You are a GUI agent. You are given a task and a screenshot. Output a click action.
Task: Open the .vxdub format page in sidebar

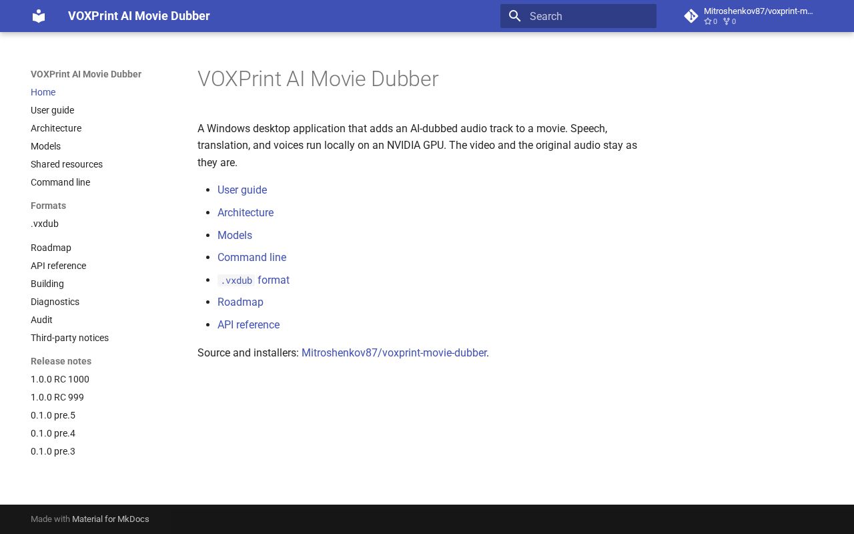tap(45, 224)
